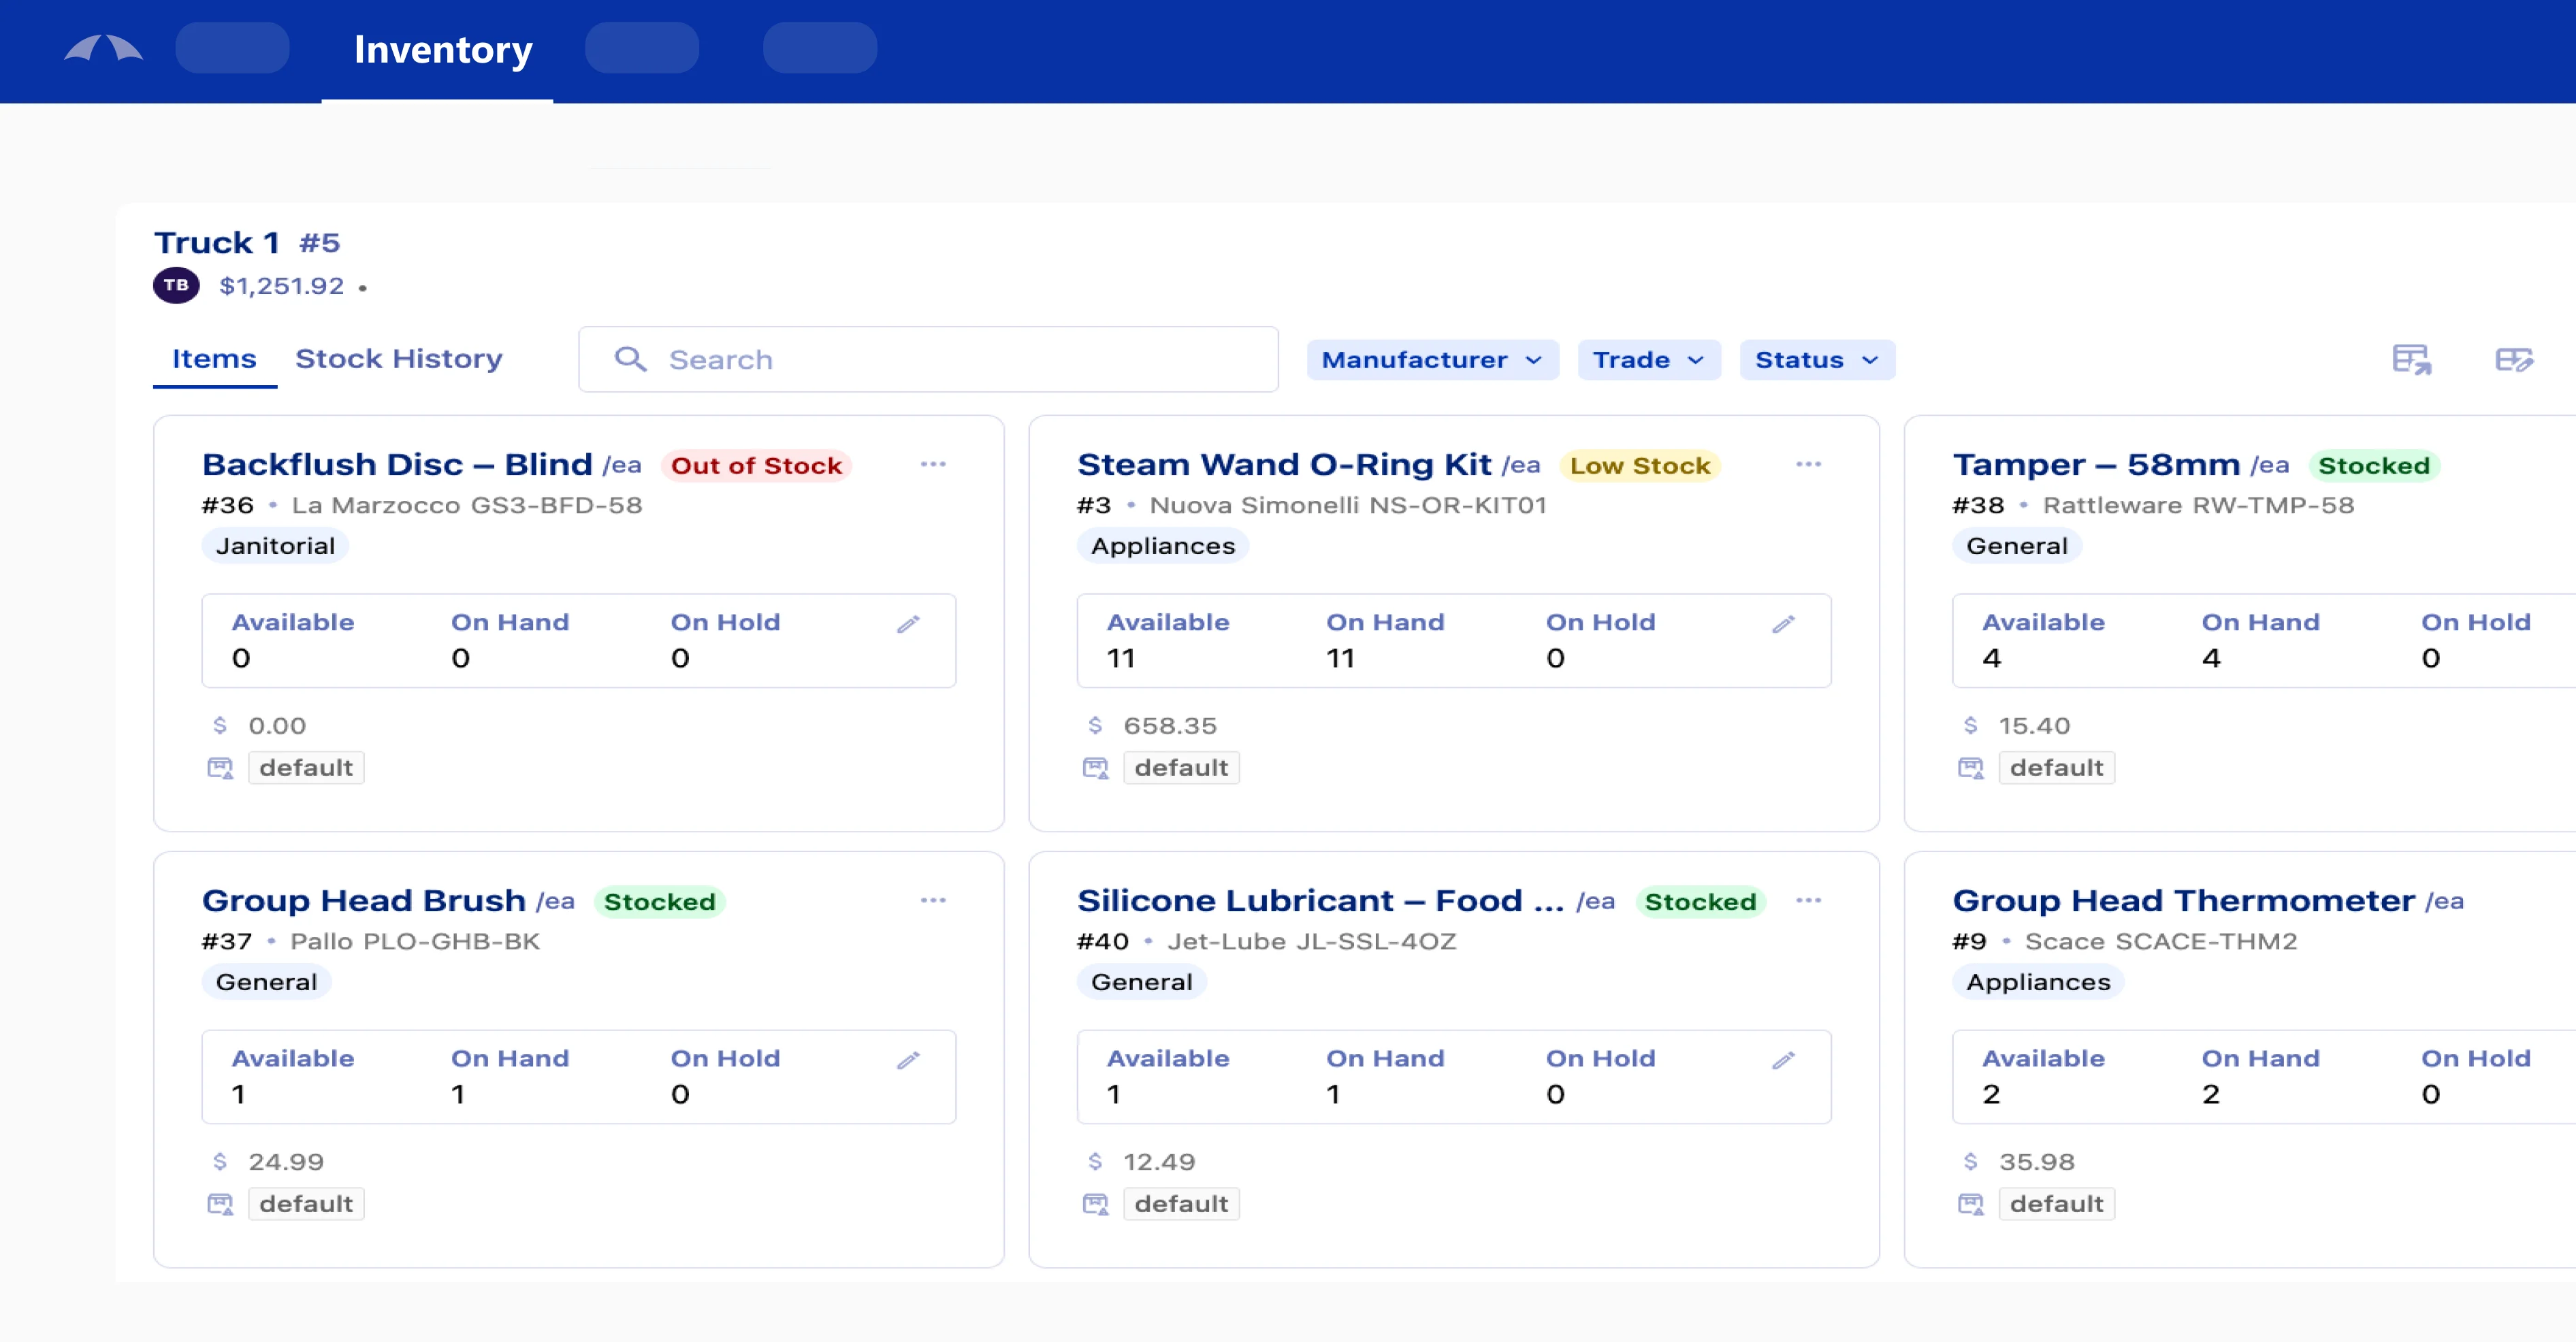The width and height of the screenshot is (2576, 1342).
Task: Click dollar icon beside 35.98
Action: point(1970,1161)
